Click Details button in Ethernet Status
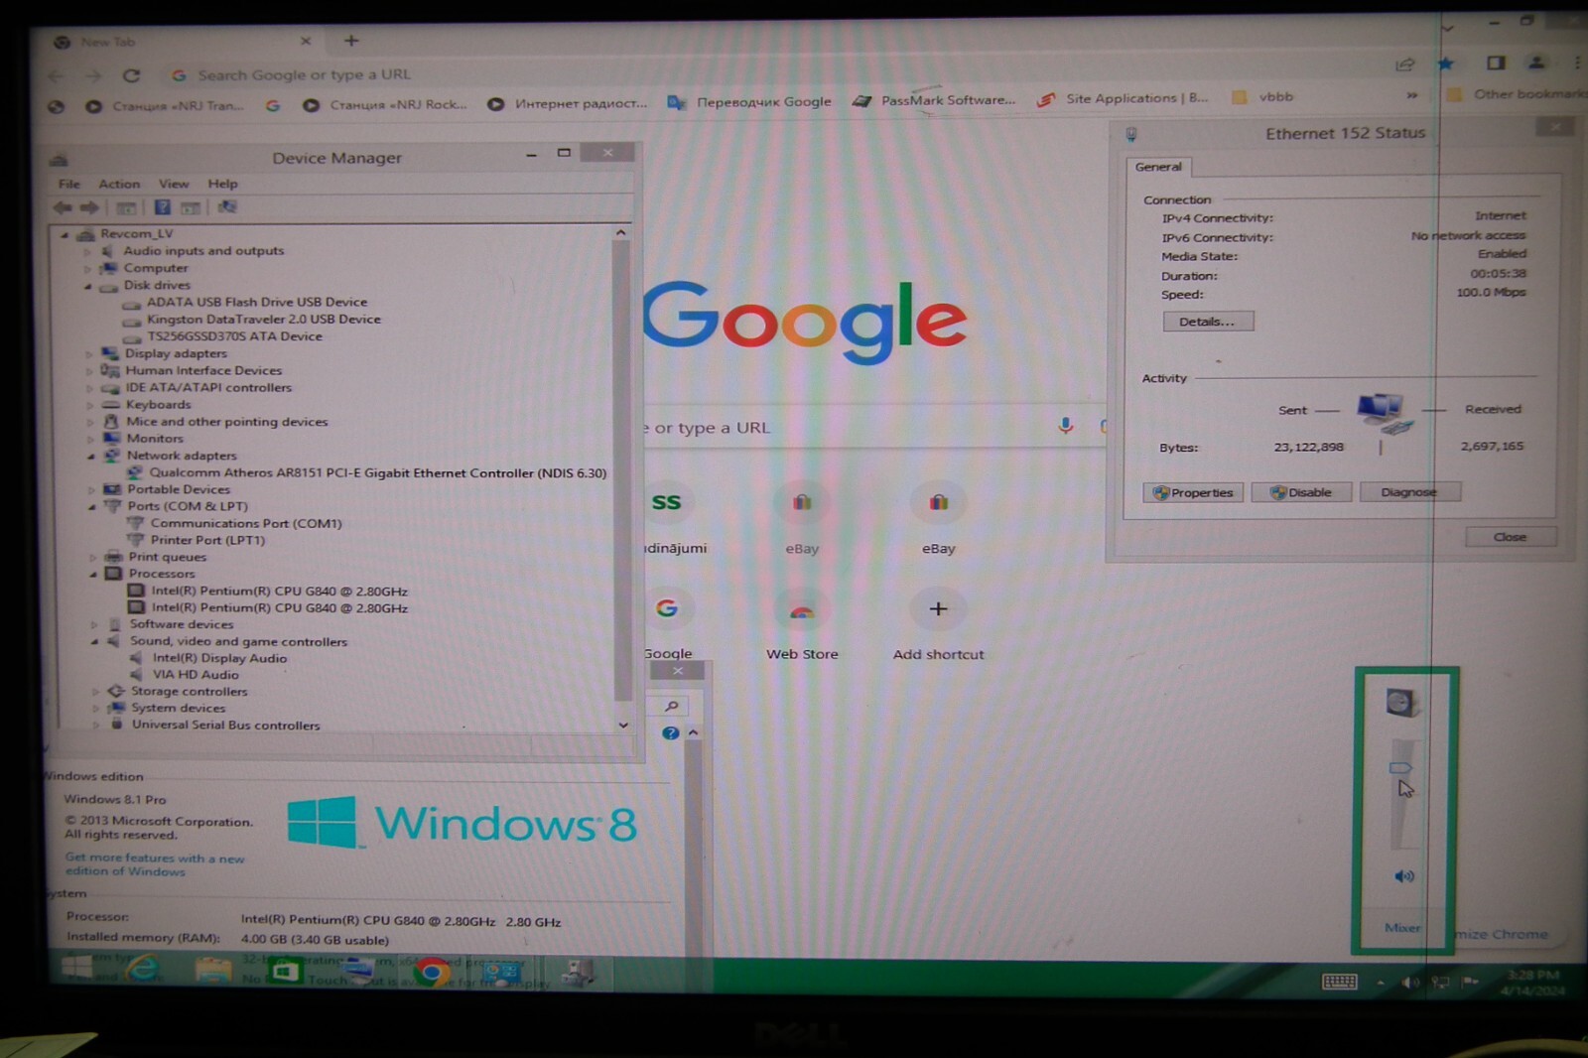The width and height of the screenshot is (1588, 1058). [1208, 322]
